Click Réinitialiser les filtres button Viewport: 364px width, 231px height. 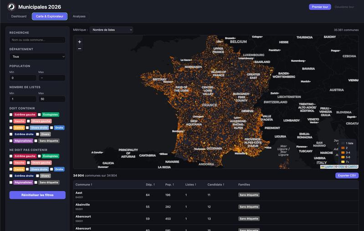point(37,195)
